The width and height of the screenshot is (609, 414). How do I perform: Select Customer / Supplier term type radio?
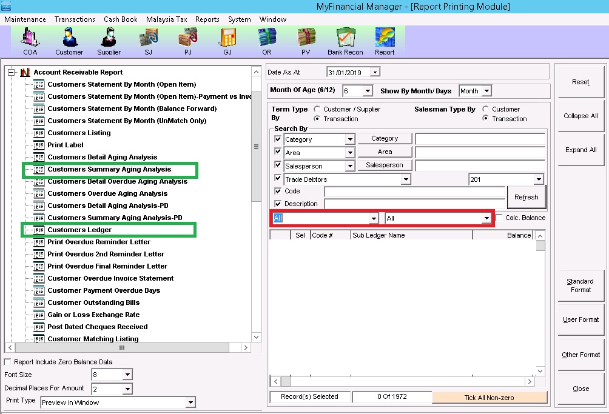317,109
